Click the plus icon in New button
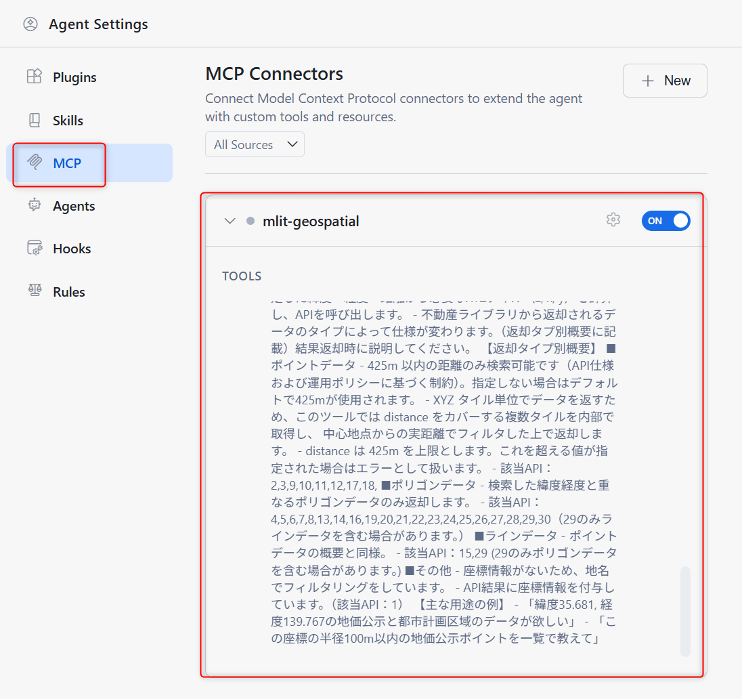Screen dimensions: 742x699 (x=648, y=81)
